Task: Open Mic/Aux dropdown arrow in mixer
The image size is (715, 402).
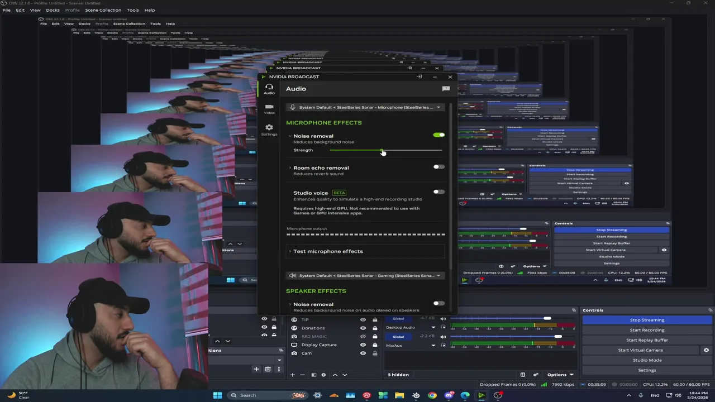Action: (433, 346)
